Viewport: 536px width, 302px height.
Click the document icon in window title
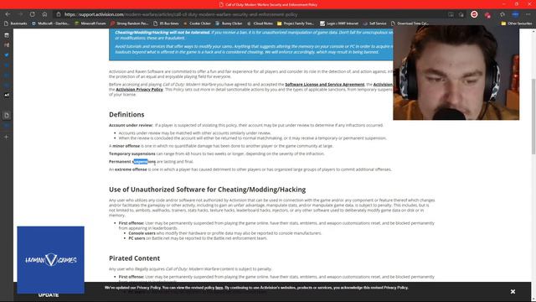221,4
